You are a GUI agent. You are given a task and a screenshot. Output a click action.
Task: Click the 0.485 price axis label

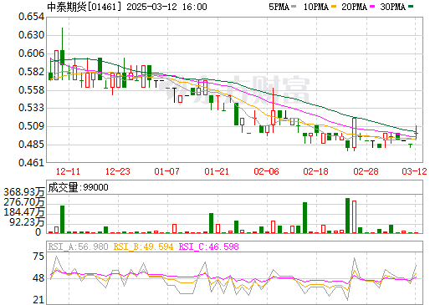tap(32, 145)
